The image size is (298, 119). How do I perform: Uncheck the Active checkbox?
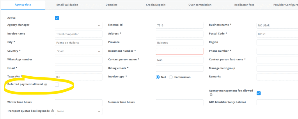(57, 18)
